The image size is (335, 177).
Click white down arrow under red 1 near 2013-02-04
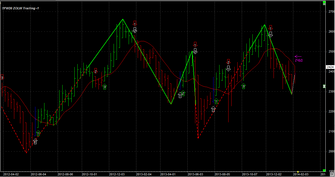tap(135, 30)
